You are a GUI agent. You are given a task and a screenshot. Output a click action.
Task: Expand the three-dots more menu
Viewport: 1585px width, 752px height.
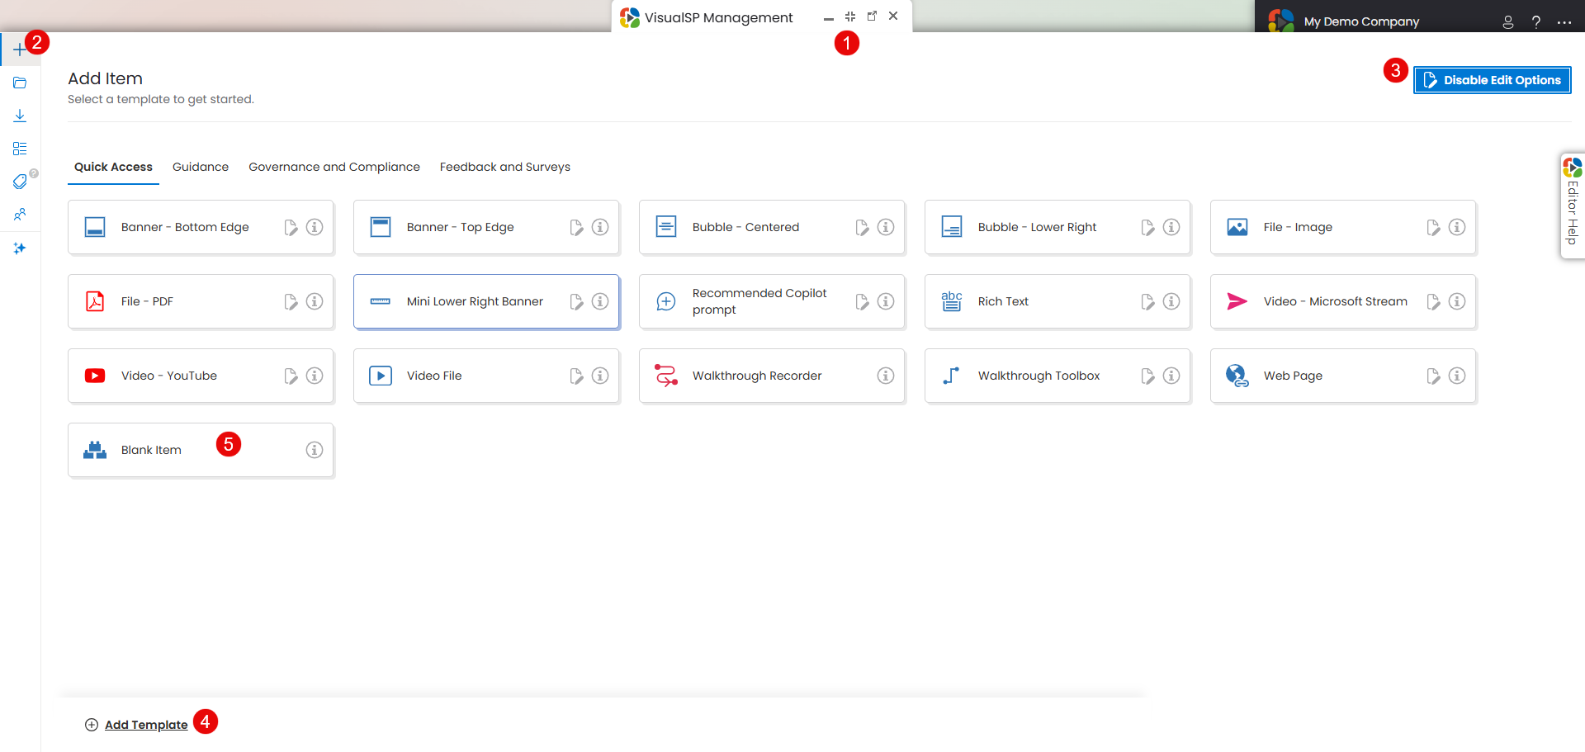[x=1564, y=22]
